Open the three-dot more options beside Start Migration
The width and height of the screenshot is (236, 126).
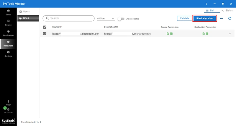pos(222,18)
